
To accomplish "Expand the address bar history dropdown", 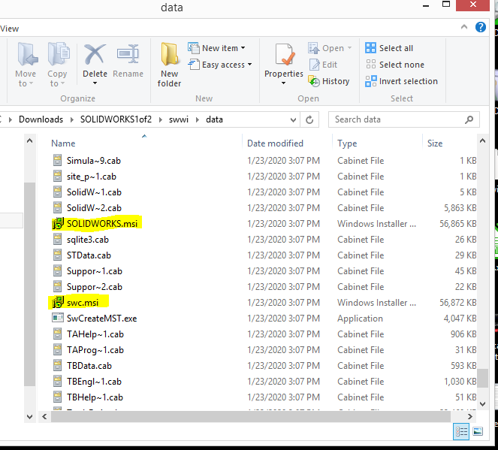I will [293, 120].
